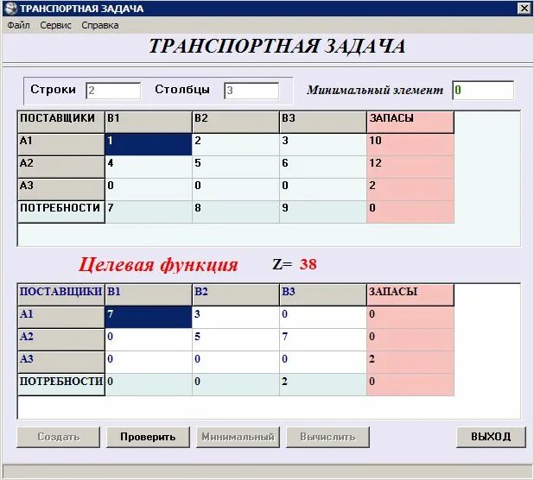This screenshot has width=534, height=480.
Task: Open the Сервис menu
Action: [55, 26]
